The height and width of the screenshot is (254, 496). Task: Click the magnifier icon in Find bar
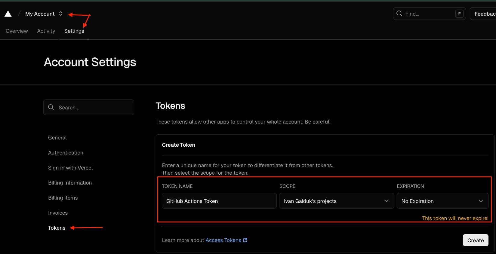tap(399, 14)
